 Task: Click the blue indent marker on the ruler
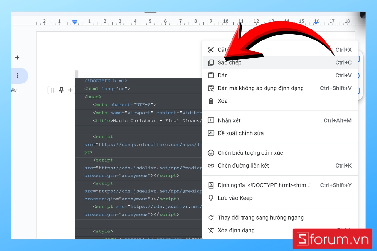tap(74, 21)
